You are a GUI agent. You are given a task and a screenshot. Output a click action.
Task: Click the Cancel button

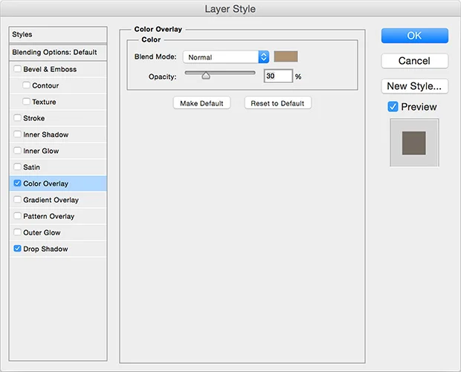[x=415, y=61]
